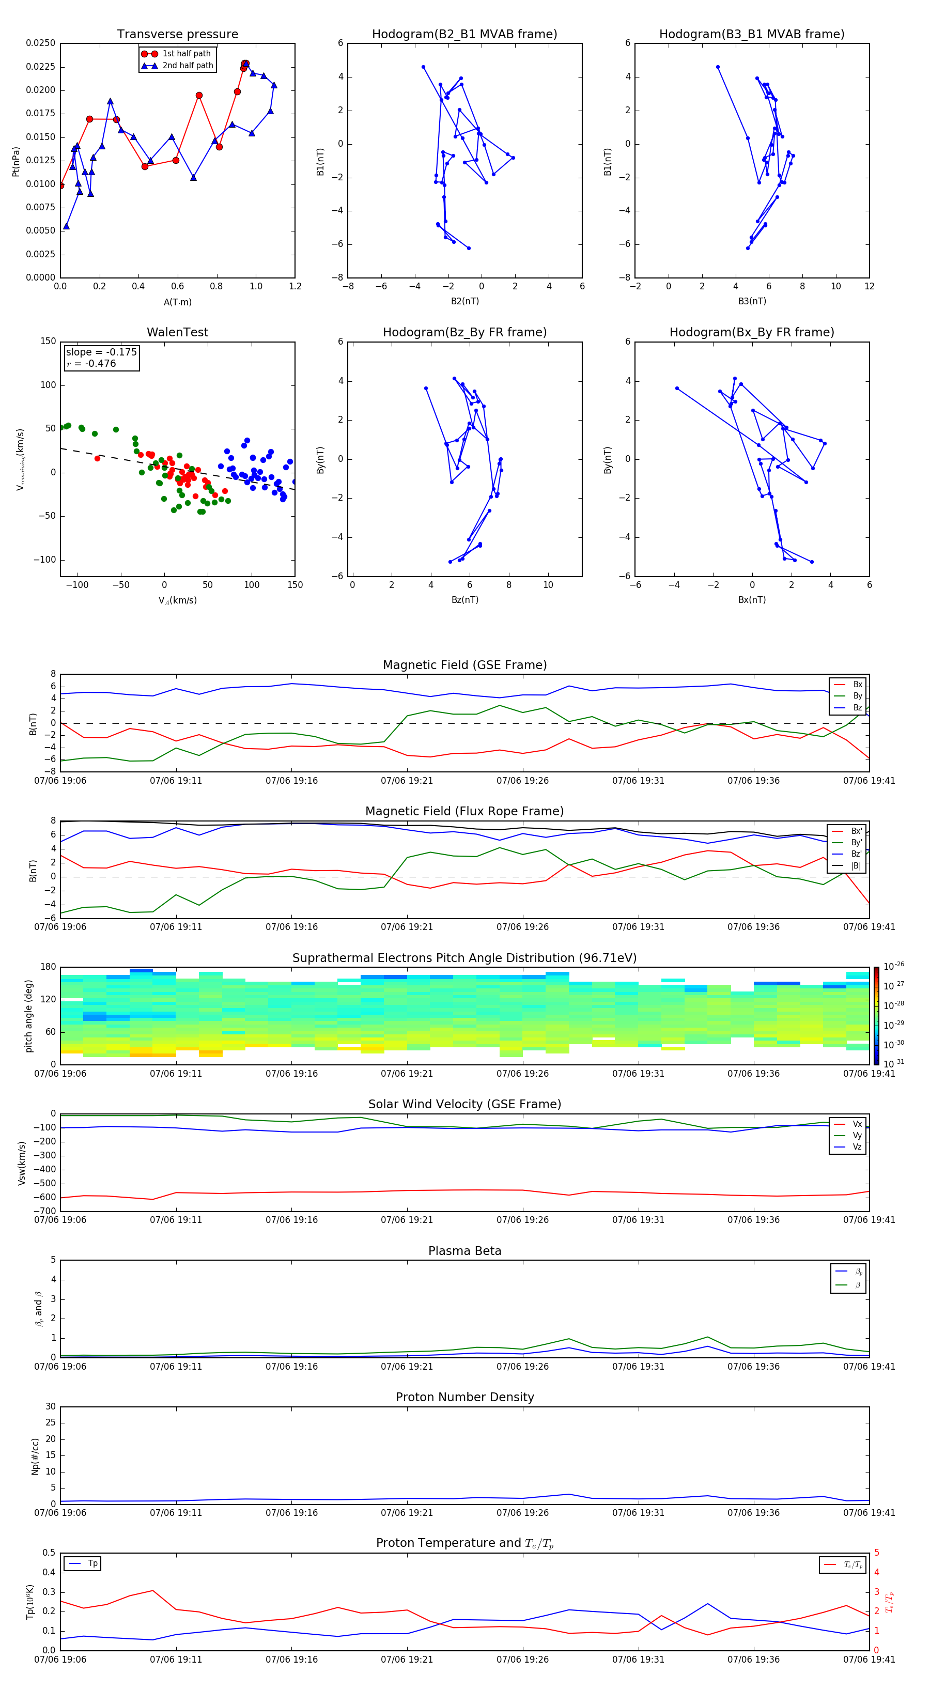930x1705 pixels.
Task: Click the "Bx(nT)" x-axis label
Action: tap(752, 600)
